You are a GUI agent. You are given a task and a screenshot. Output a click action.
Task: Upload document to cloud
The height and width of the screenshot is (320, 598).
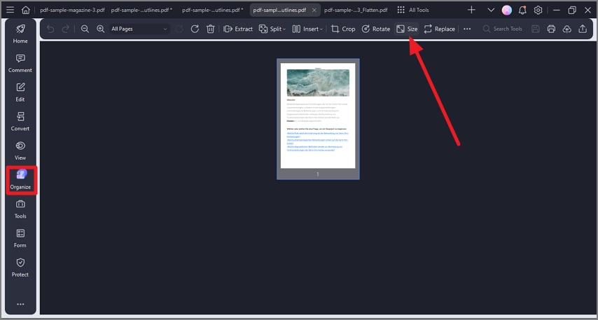coord(567,29)
